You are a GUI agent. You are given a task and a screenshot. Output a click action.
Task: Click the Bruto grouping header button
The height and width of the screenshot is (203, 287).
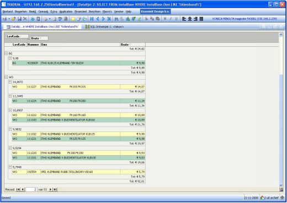[39, 38]
